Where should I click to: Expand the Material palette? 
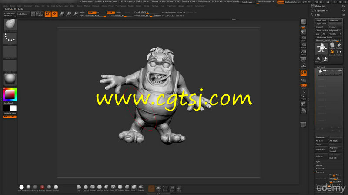(320, 6)
